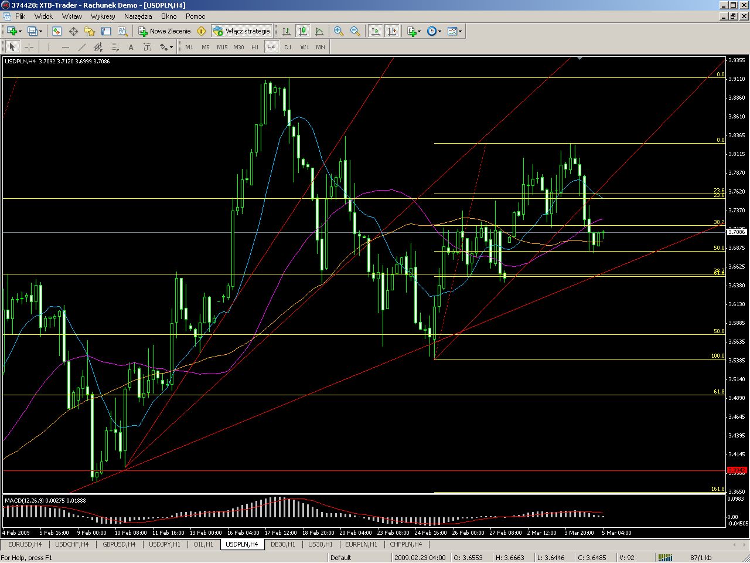Switch timeframe to M30
The height and width of the screenshot is (563, 750).
238,47
